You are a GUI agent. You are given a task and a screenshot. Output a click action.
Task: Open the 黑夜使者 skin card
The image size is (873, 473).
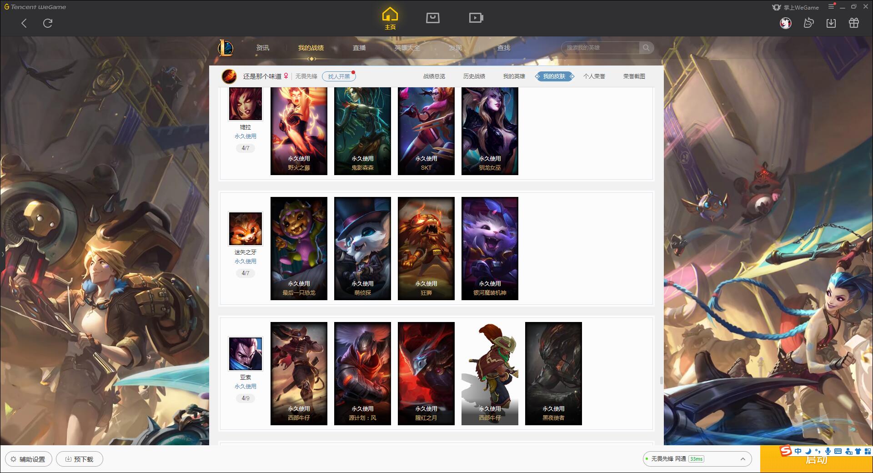tap(553, 373)
